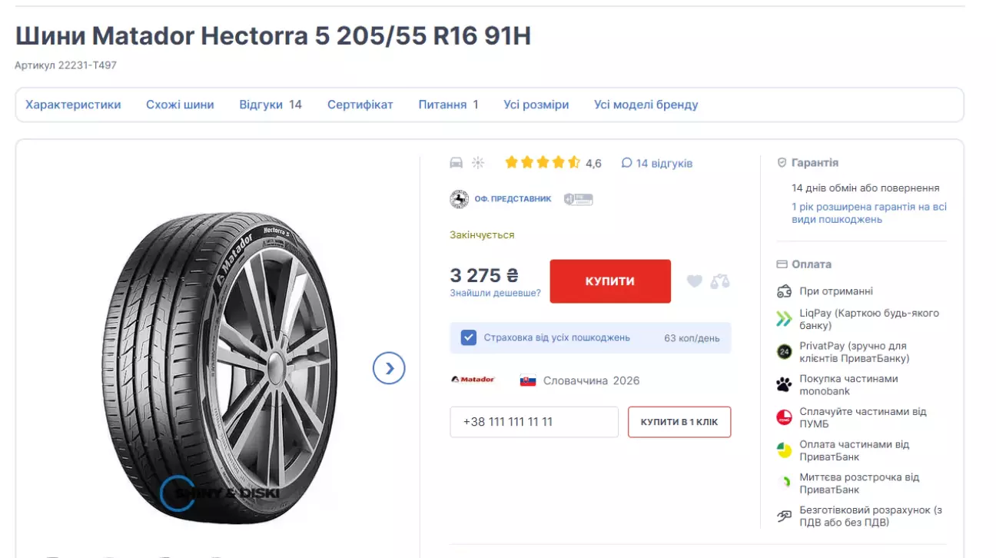The image size is (996, 558).
Task: Focus the phone number input field
Action: click(x=533, y=422)
